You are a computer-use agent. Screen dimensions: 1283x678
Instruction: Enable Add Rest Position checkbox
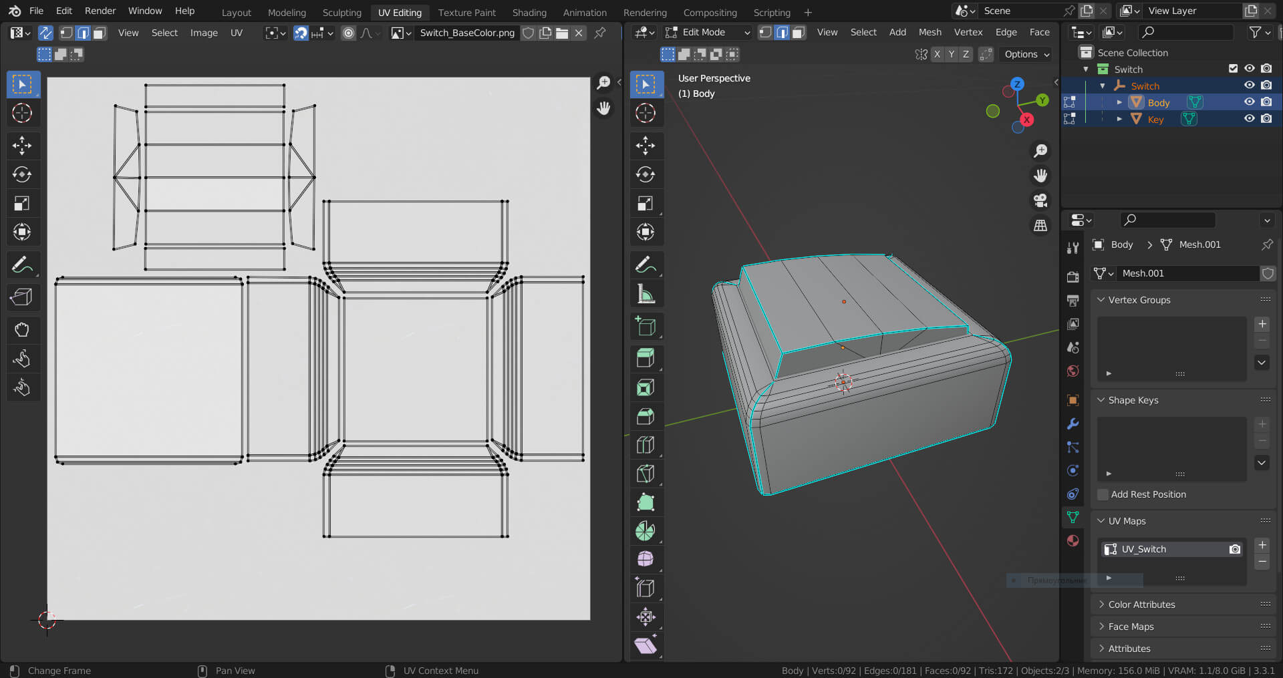tap(1103, 494)
